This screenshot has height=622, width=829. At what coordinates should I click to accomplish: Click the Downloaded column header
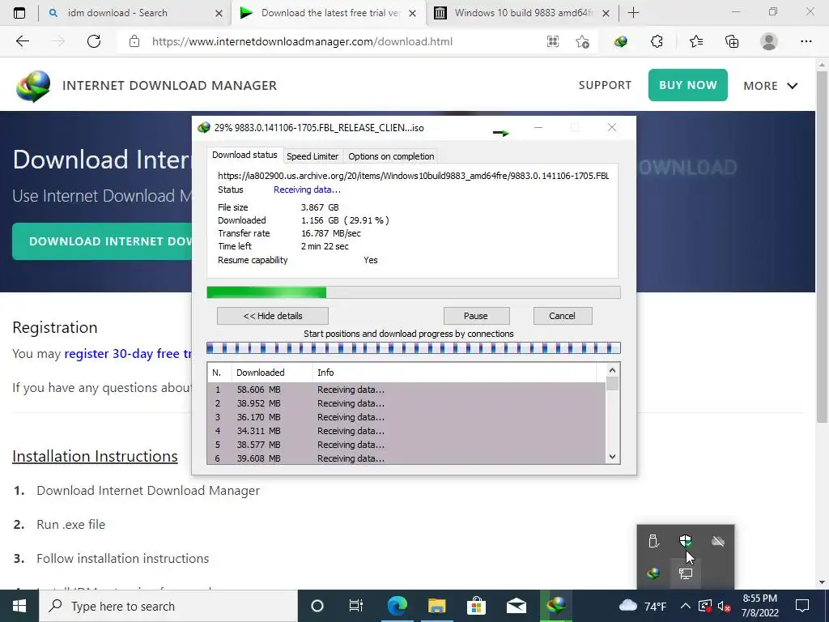tap(272, 373)
